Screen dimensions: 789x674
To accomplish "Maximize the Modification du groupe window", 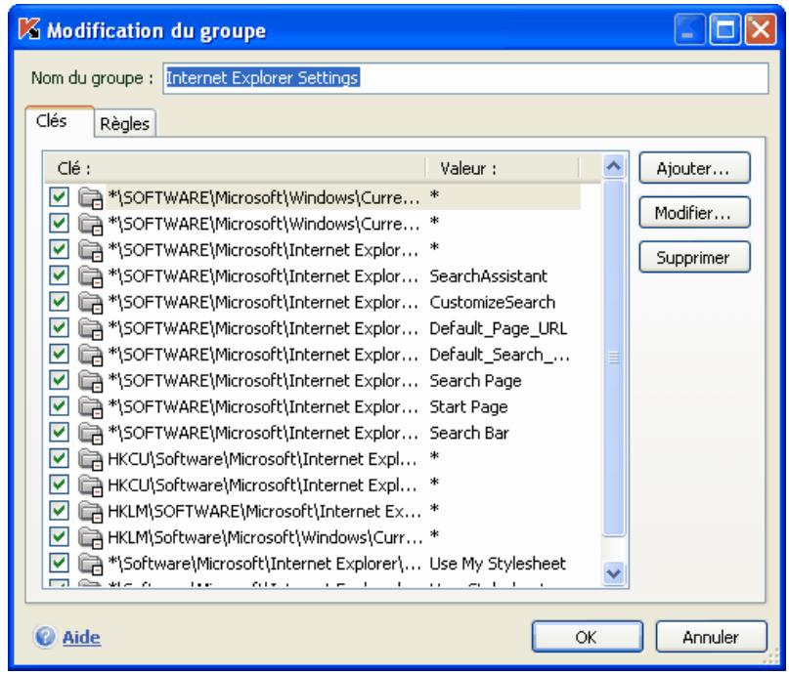I will tap(725, 29).
